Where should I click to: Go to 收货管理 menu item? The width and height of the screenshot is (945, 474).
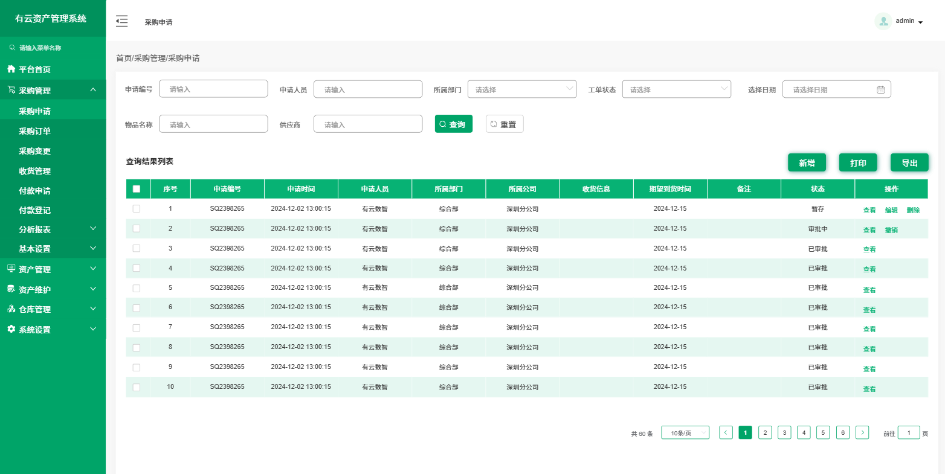[x=34, y=171]
